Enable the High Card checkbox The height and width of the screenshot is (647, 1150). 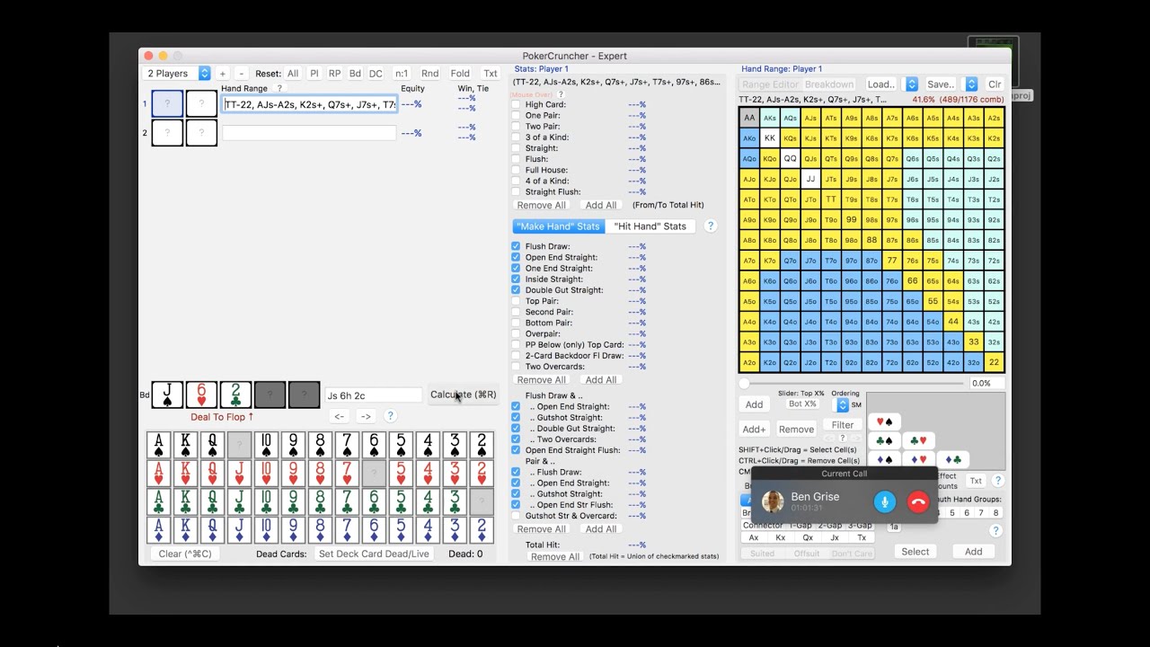(x=516, y=105)
